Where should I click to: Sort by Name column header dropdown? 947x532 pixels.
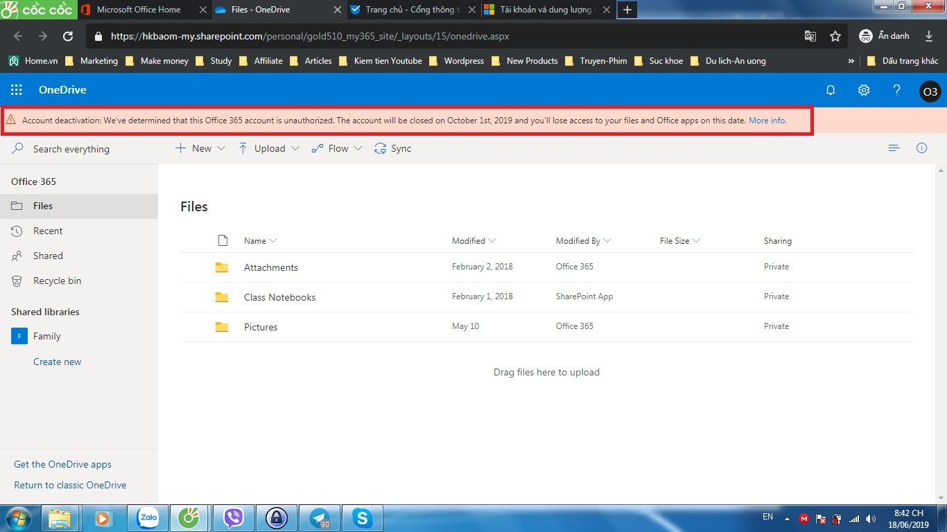(x=261, y=240)
